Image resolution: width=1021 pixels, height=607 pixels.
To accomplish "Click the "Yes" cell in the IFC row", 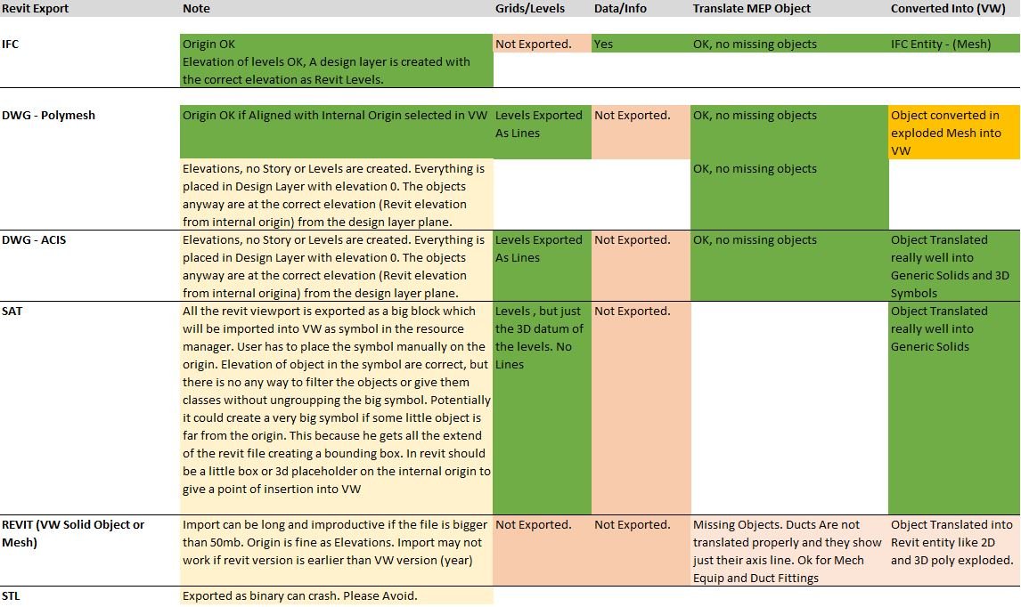I will click(x=603, y=44).
